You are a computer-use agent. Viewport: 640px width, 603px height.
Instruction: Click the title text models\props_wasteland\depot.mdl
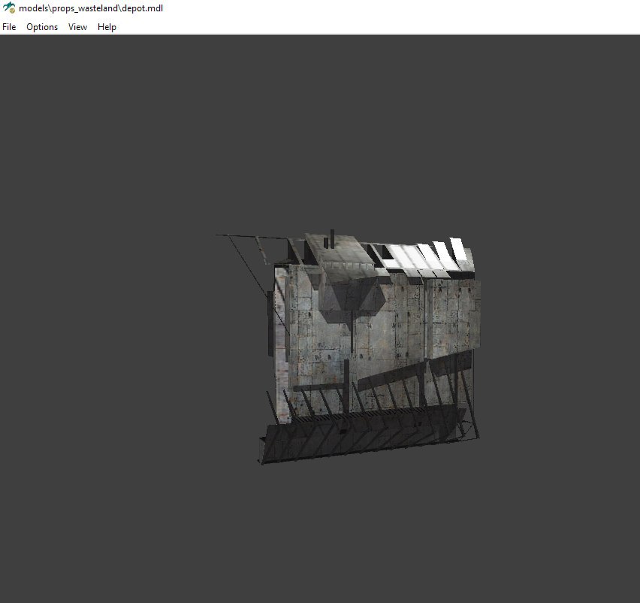click(91, 8)
